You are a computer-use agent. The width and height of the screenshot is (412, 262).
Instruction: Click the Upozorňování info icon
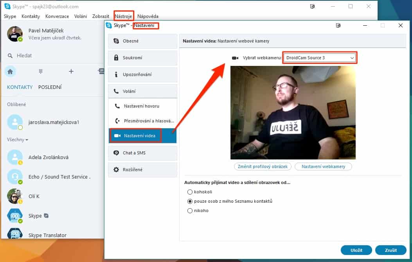(x=116, y=74)
